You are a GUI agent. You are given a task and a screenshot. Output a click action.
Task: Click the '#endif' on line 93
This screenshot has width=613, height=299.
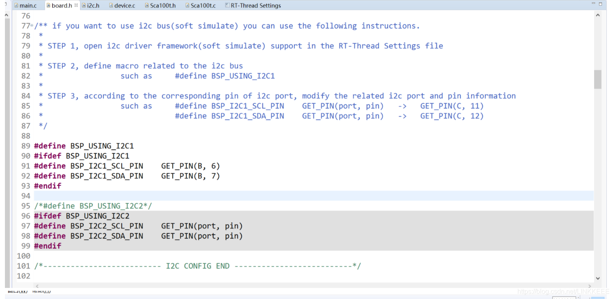(x=48, y=186)
